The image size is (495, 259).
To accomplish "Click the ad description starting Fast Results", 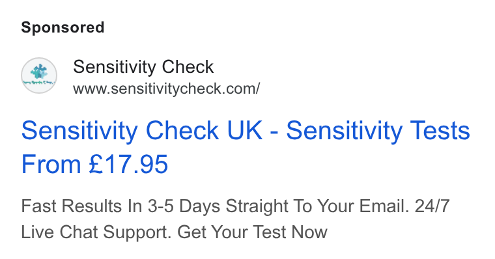I will 236,219.
